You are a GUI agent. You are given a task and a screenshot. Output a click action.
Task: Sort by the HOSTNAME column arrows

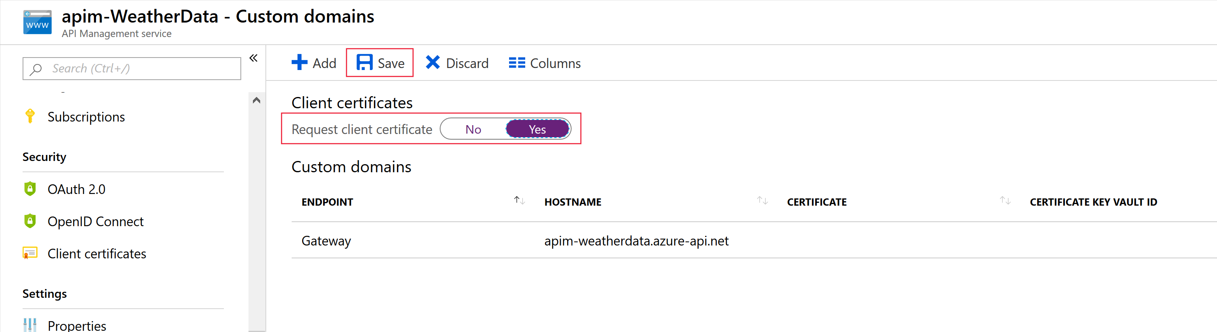click(762, 201)
